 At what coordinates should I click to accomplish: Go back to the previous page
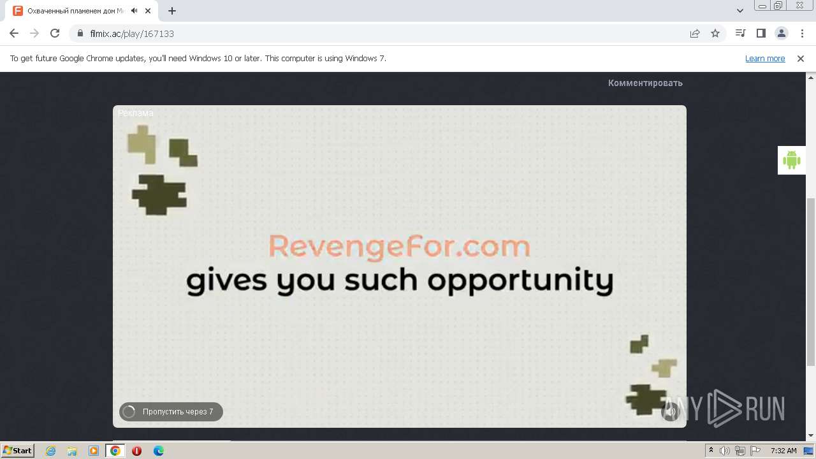[14, 33]
